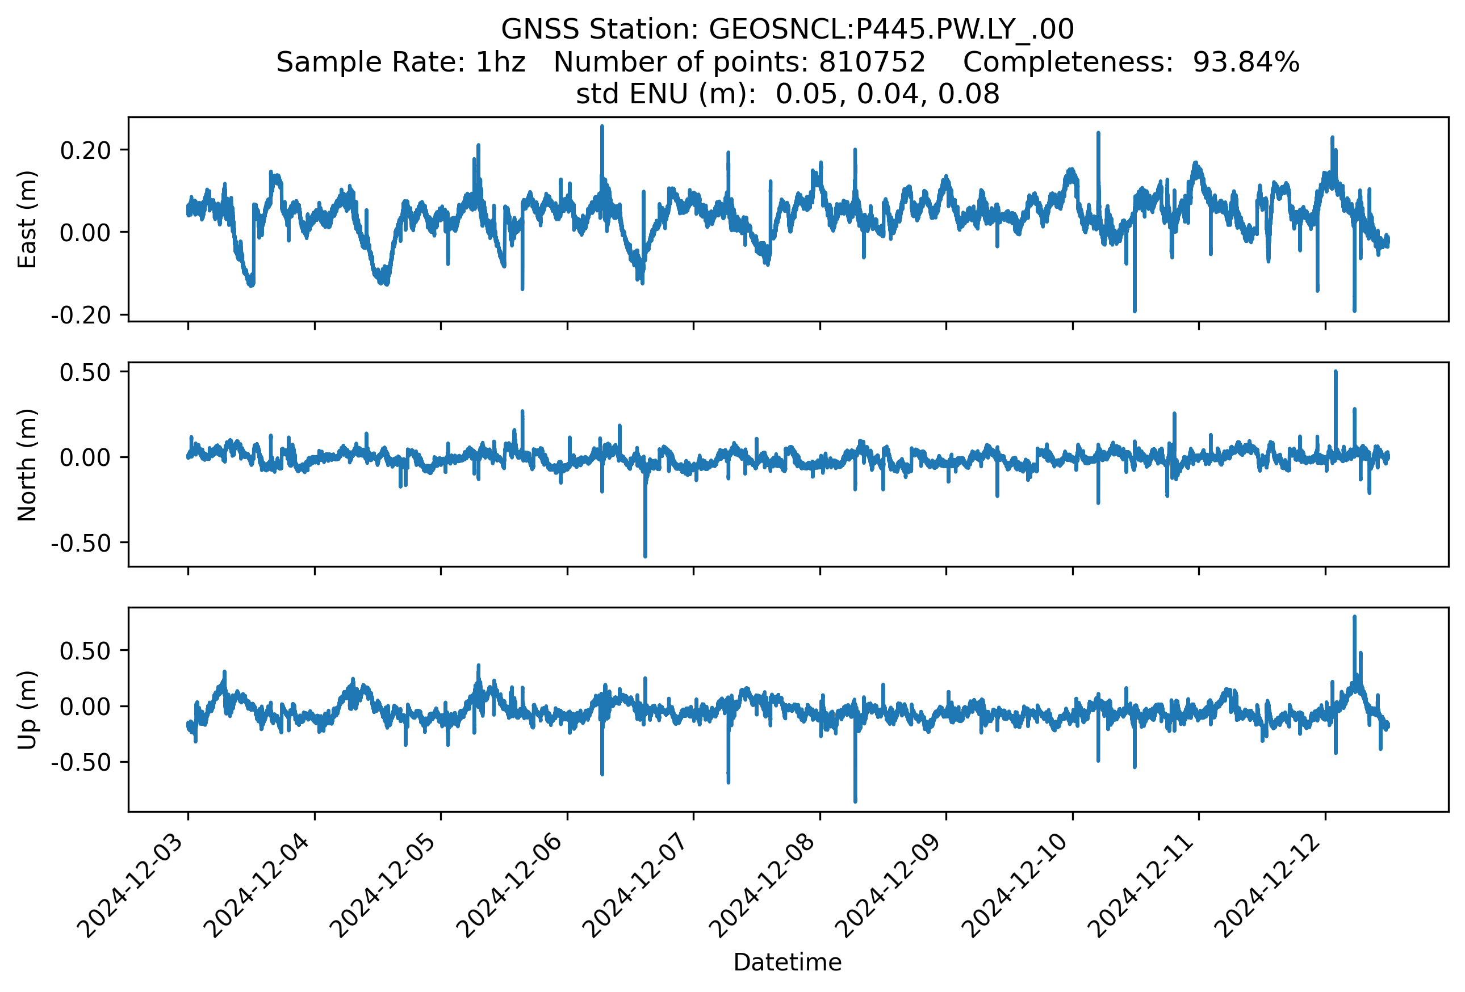This screenshot has width=1465, height=992.
Task: Click the 0.00 tick on North axis
Action: (85, 457)
